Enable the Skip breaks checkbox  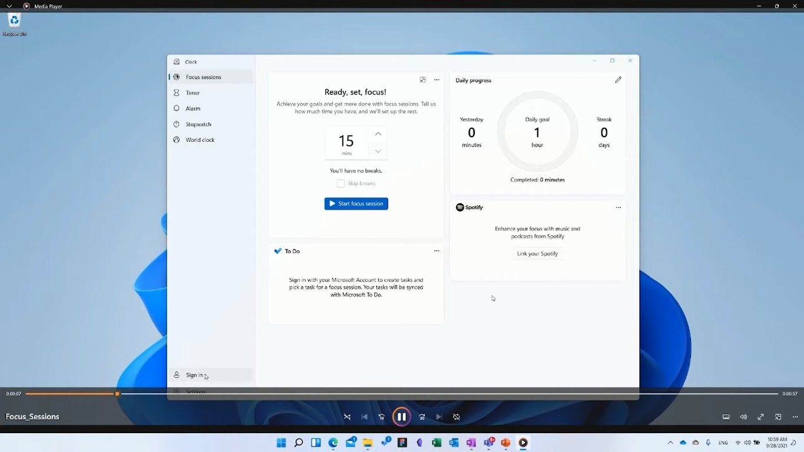tap(340, 183)
